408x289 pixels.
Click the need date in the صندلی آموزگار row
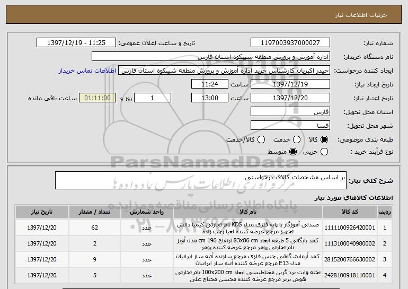[42, 228]
